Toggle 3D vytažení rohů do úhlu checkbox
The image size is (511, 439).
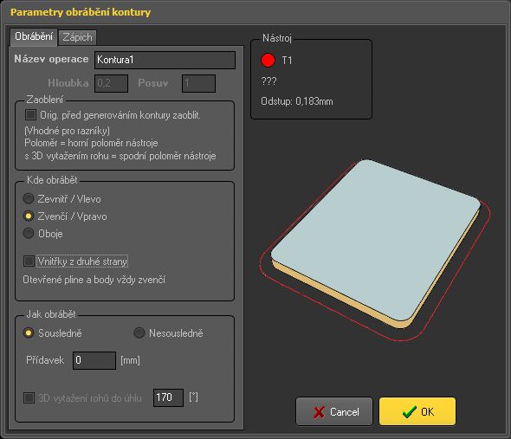[29, 397]
